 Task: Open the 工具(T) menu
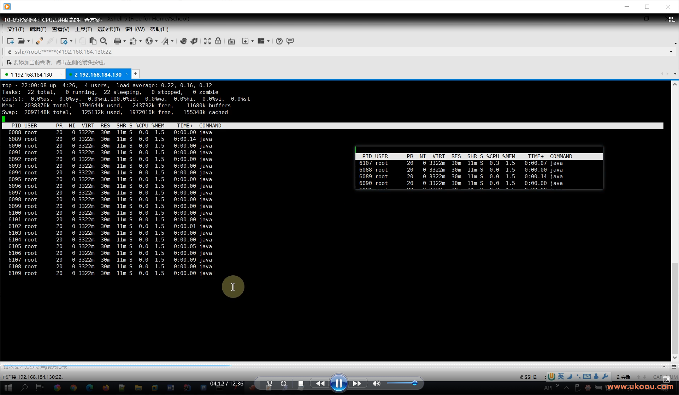(83, 29)
